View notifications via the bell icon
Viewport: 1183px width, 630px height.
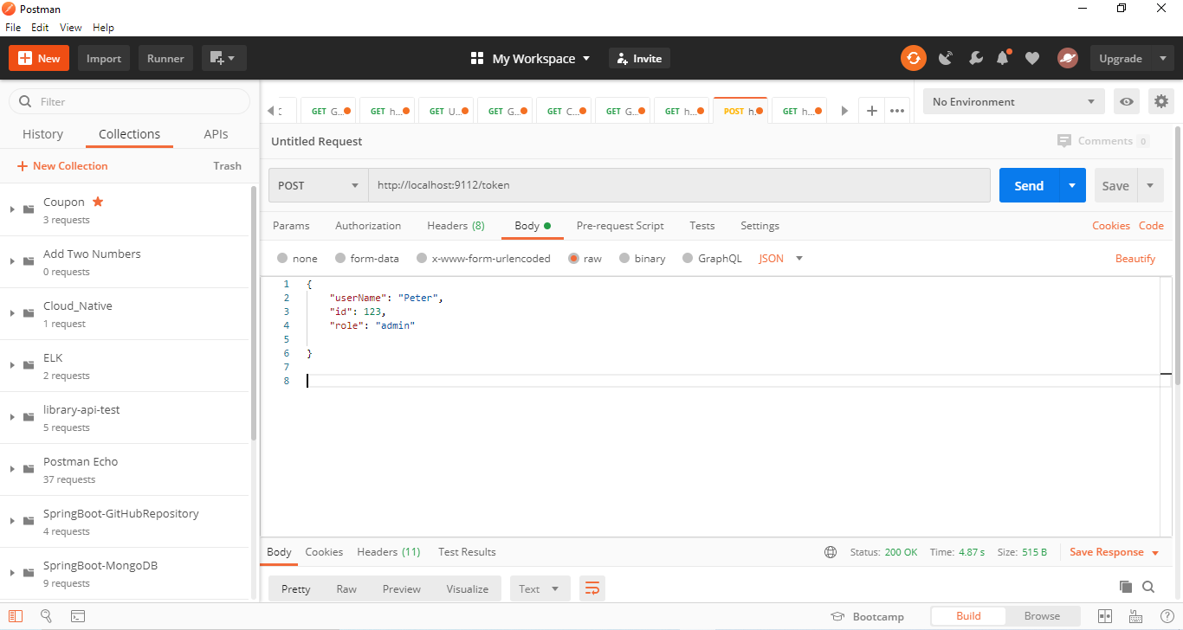click(x=1003, y=58)
